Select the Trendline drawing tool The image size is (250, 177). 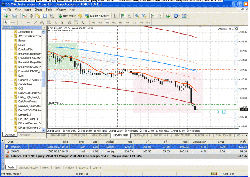(35, 22)
